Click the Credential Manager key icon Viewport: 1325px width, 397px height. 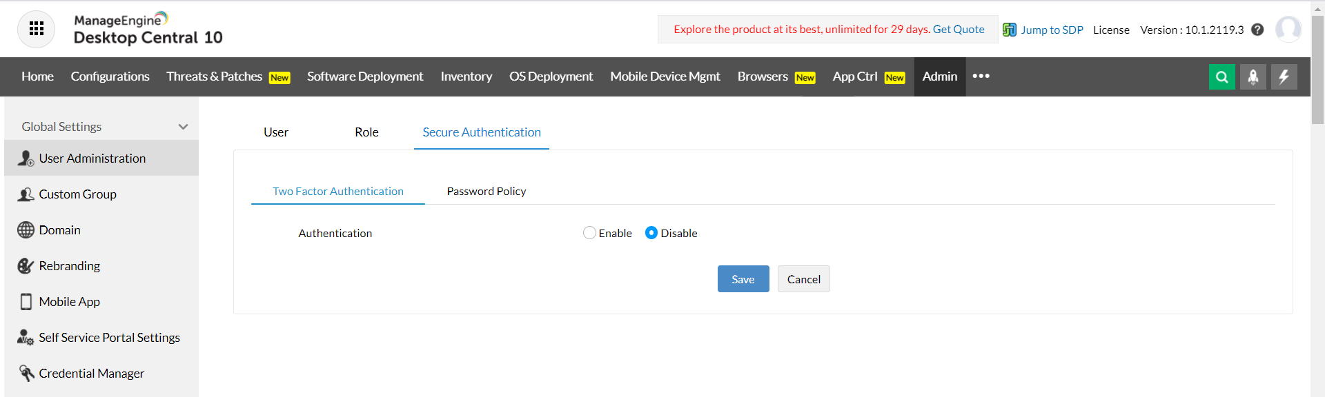26,373
